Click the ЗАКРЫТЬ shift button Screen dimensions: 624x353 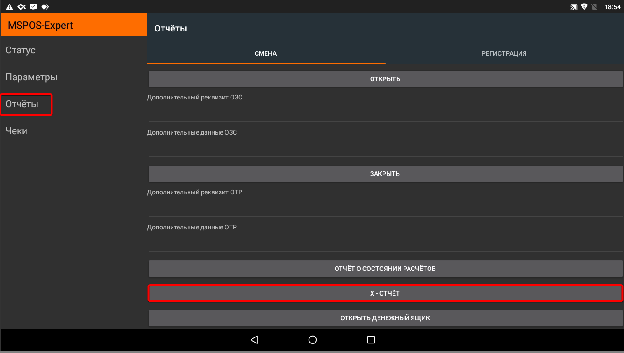[x=385, y=174]
